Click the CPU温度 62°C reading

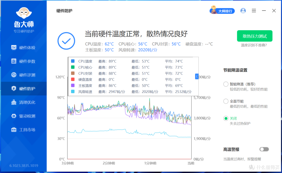[x=99, y=44]
